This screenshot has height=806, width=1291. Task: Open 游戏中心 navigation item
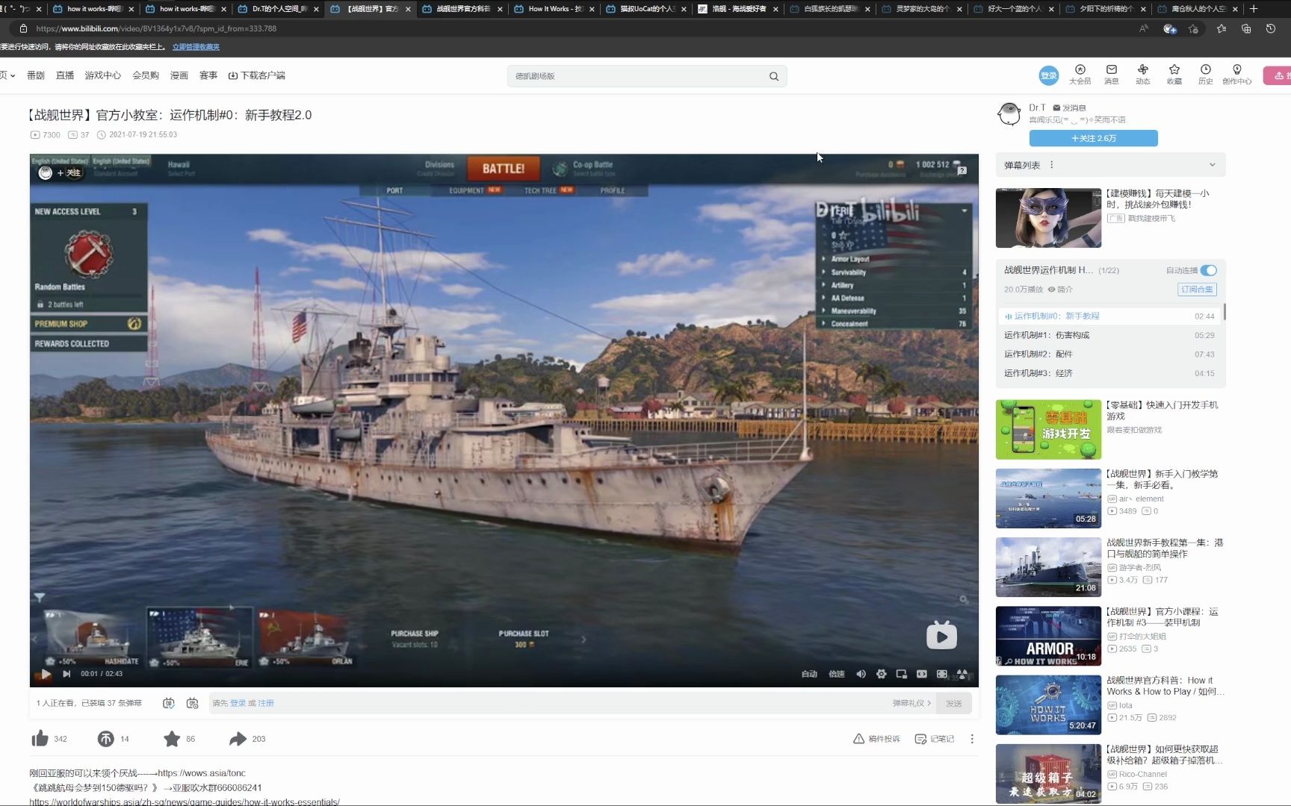102,75
